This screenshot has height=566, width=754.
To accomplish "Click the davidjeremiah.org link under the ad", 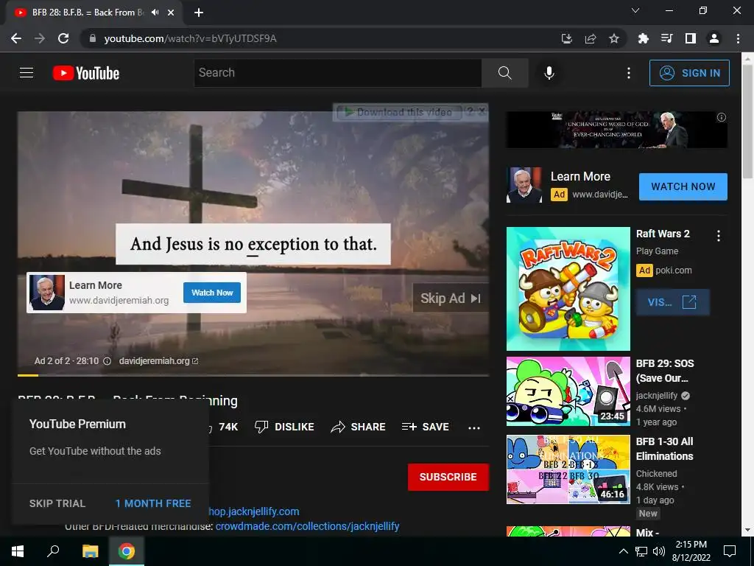I will point(158,361).
